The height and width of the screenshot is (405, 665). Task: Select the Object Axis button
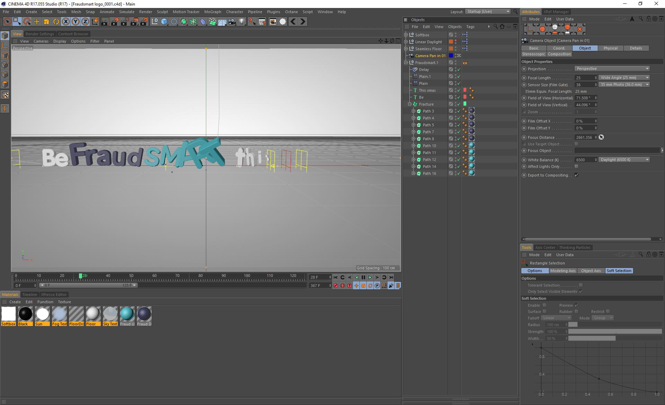click(x=591, y=271)
